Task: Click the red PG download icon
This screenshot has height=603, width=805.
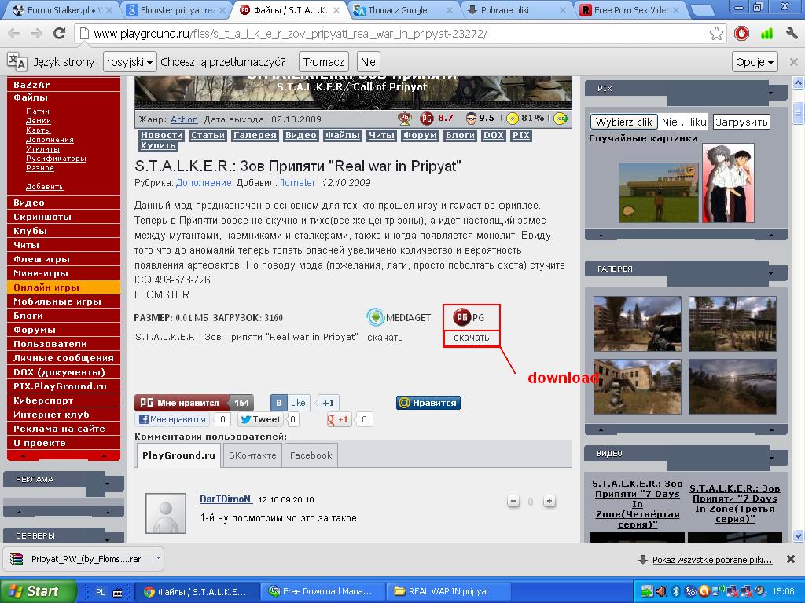Action: click(x=462, y=317)
